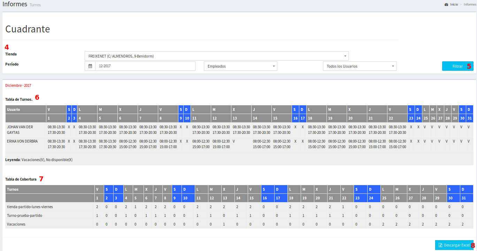Click the Informes breadcrumb link
Image resolution: width=477 pixels, height=251 pixels.
click(470, 5)
